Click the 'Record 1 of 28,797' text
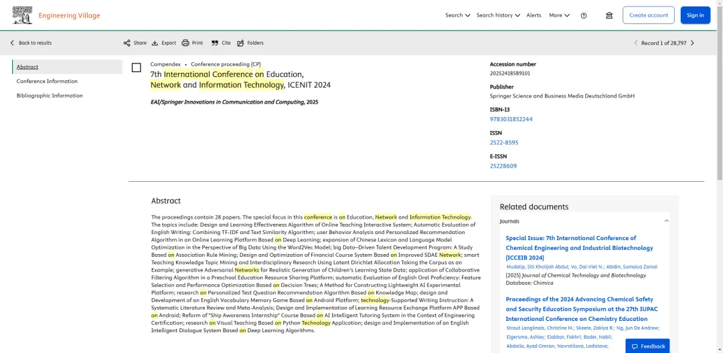This screenshot has height=353, width=723. [663, 43]
